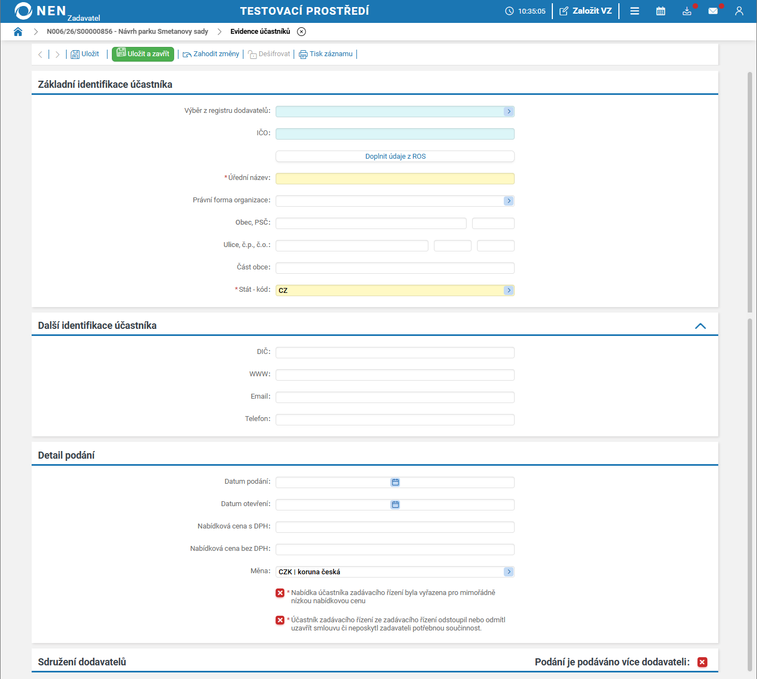Collapse Další identifikace účastníka section
Viewport: 757px width, 679px height.
pos(700,326)
